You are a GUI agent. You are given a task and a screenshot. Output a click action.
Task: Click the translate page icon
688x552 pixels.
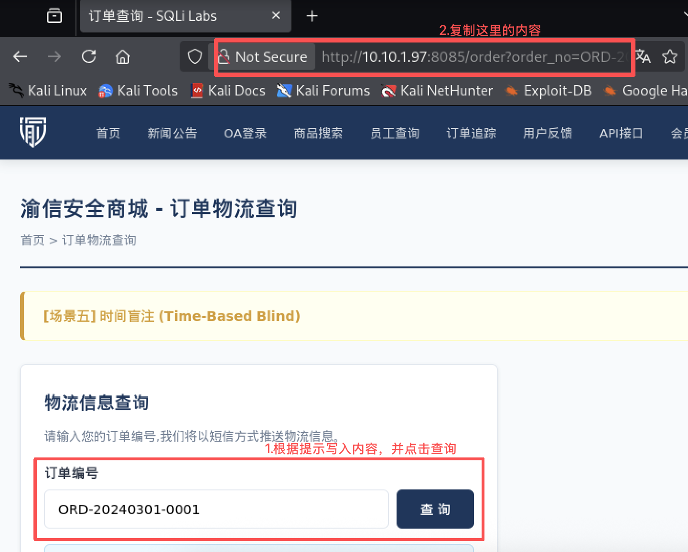(x=643, y=57)
